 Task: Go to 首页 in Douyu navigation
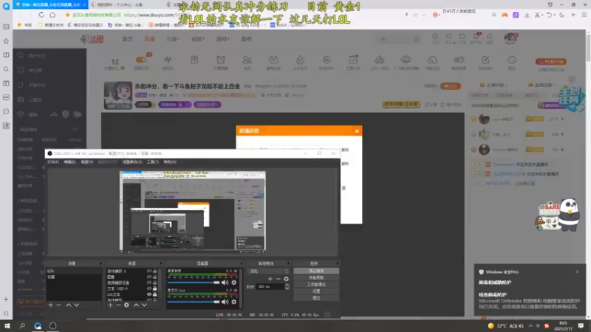[127, 39]
